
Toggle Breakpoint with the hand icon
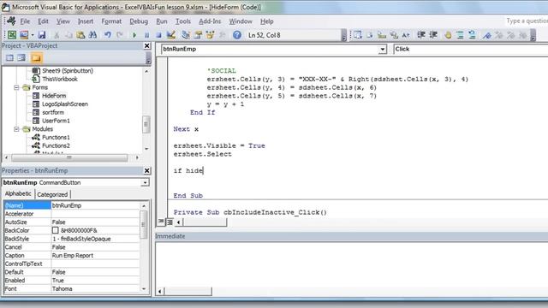tap(448, 35)
